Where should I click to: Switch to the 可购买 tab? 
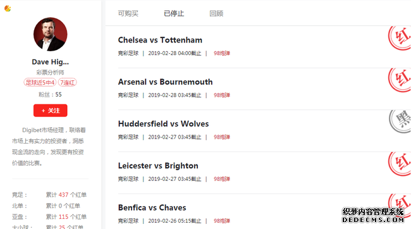(x=128, y=13)
